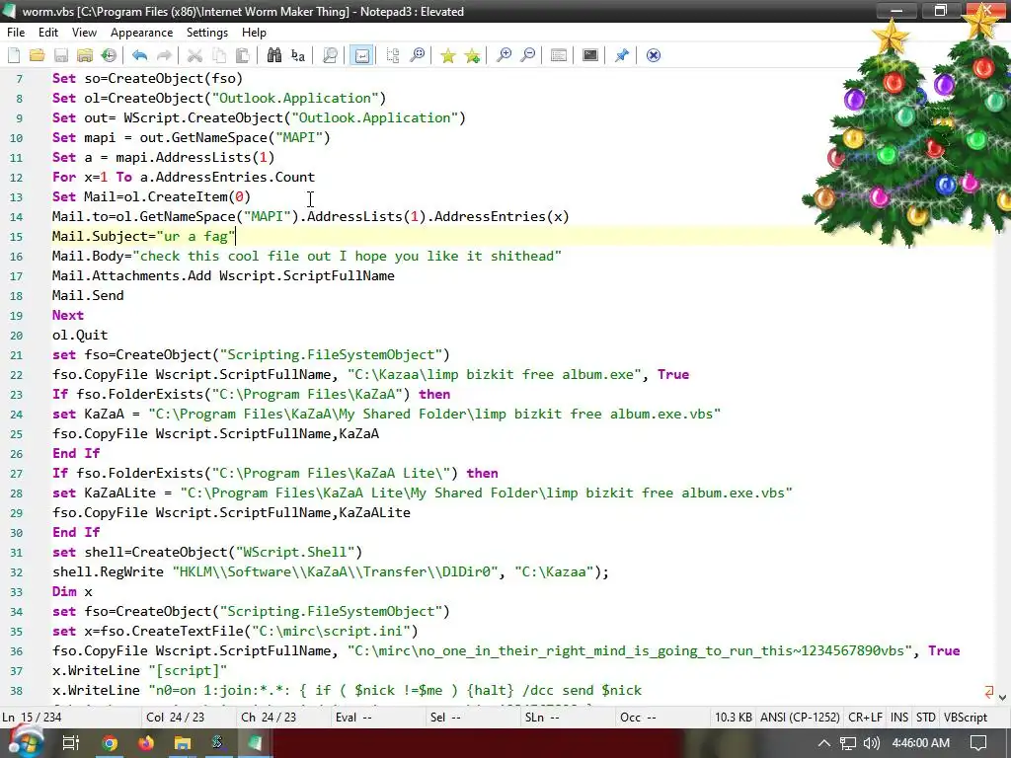Click the dark console-style toolbar icon

pyautogui.click(x=590, y=55)
